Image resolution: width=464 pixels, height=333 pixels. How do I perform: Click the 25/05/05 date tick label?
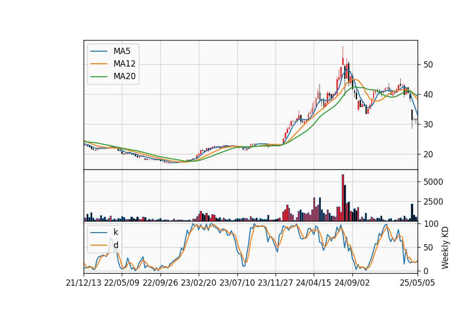pyautogui.click(x=418, y=283)
